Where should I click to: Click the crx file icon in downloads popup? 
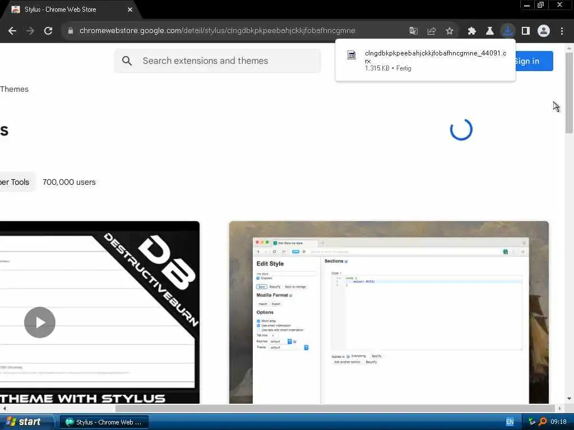point(351,55)
